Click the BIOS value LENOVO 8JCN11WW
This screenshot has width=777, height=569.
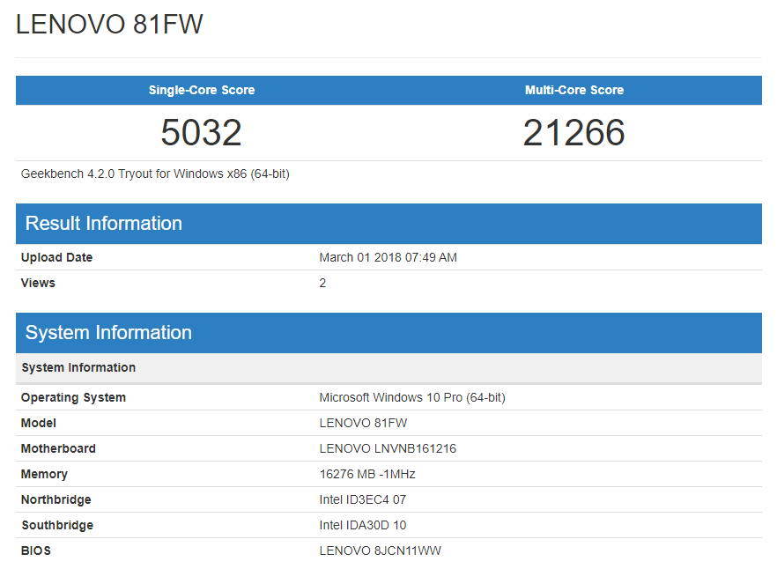point(381,551)
